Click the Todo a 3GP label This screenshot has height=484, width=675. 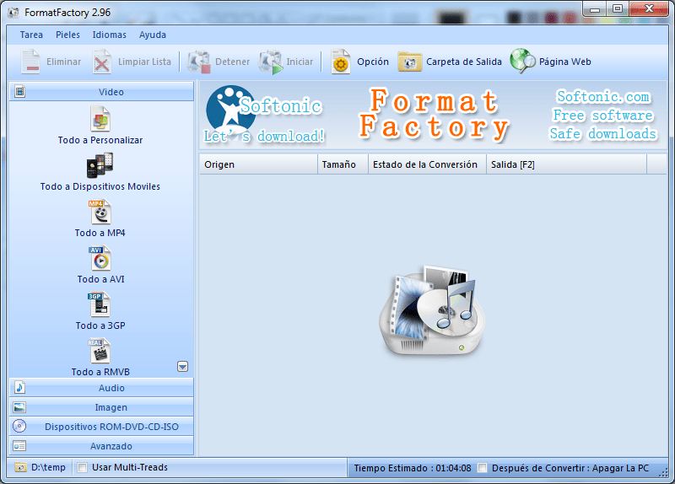click(100, 325)
